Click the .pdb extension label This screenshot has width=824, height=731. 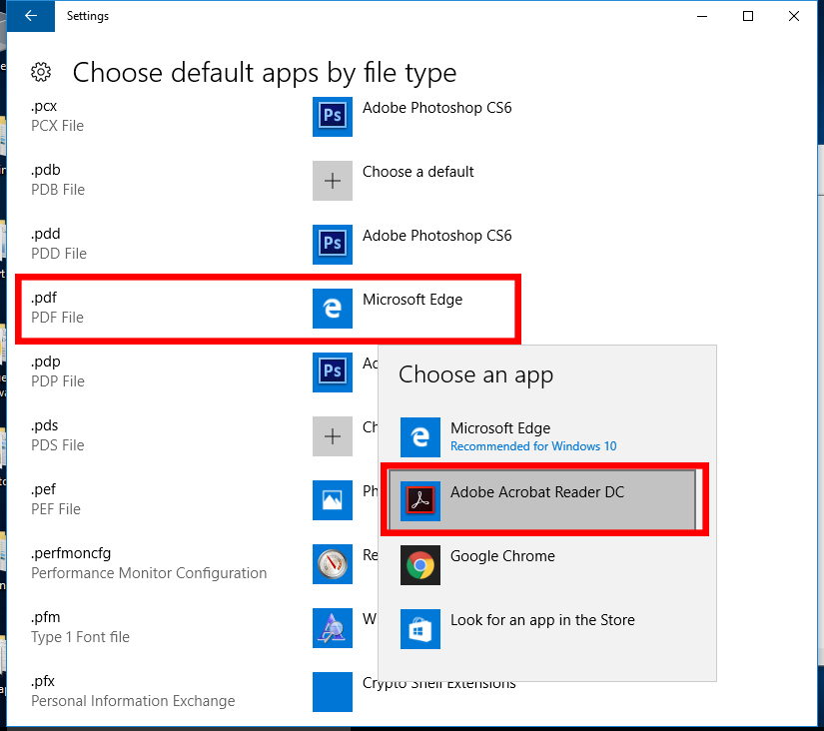46,170
